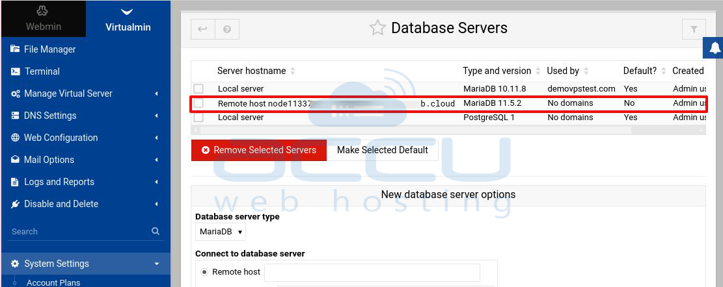Check the Remote host node row checkbox
The height and width of the screenshot is (287, 723).
(x=198, y=103)
